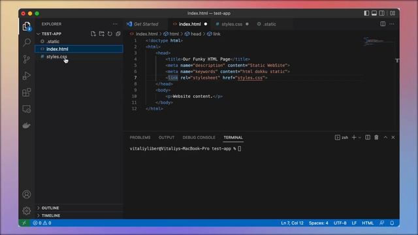418x235 pixels.
Task: Open the DEBUG CONSOLE panel tab
Action: [199, 138]
